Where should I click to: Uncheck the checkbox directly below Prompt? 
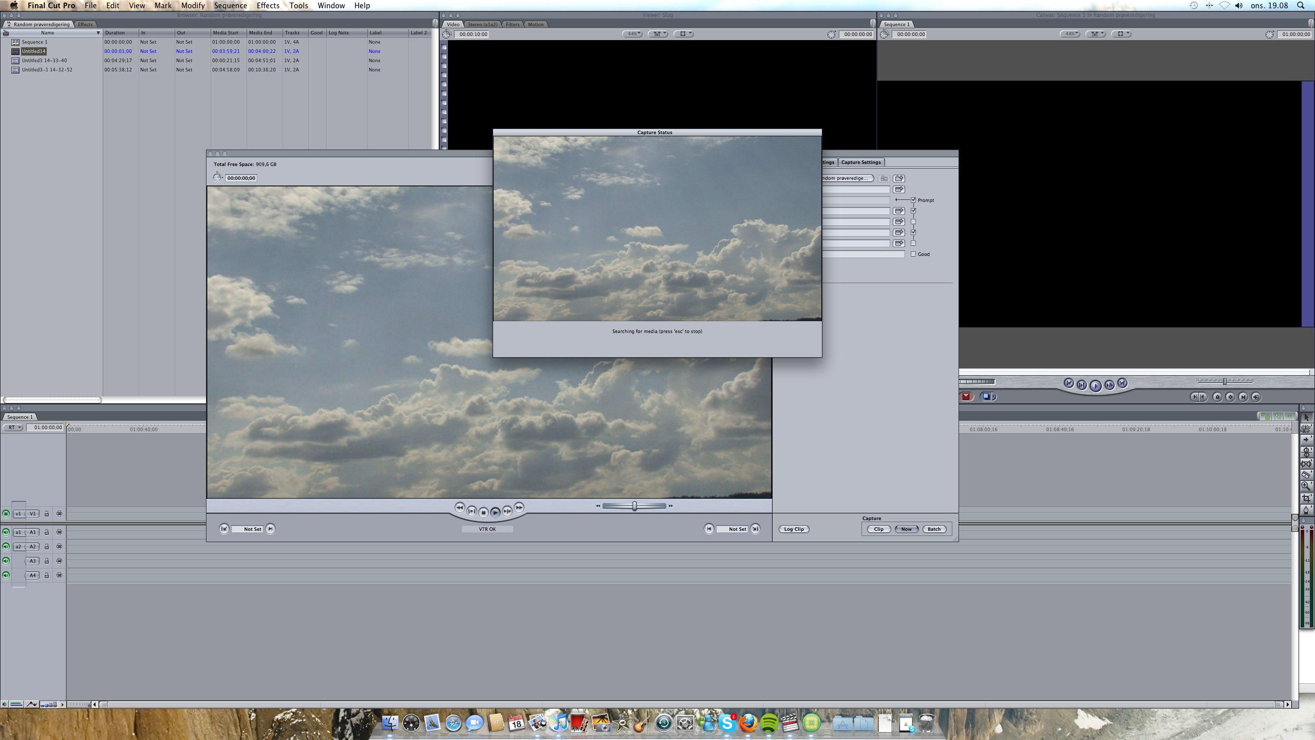tap(913, 211)
